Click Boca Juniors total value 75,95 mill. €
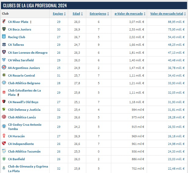The image size is (188, 173). point(176,29)
